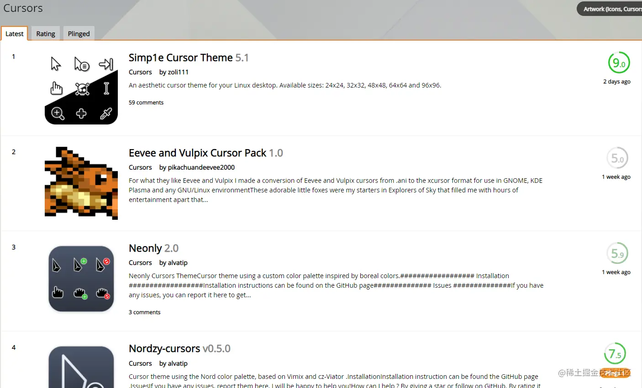Image resolution: width=642 pixels, height=388 pixels.
Task: Open the Artwork category pill button
Action: point(610,9)
